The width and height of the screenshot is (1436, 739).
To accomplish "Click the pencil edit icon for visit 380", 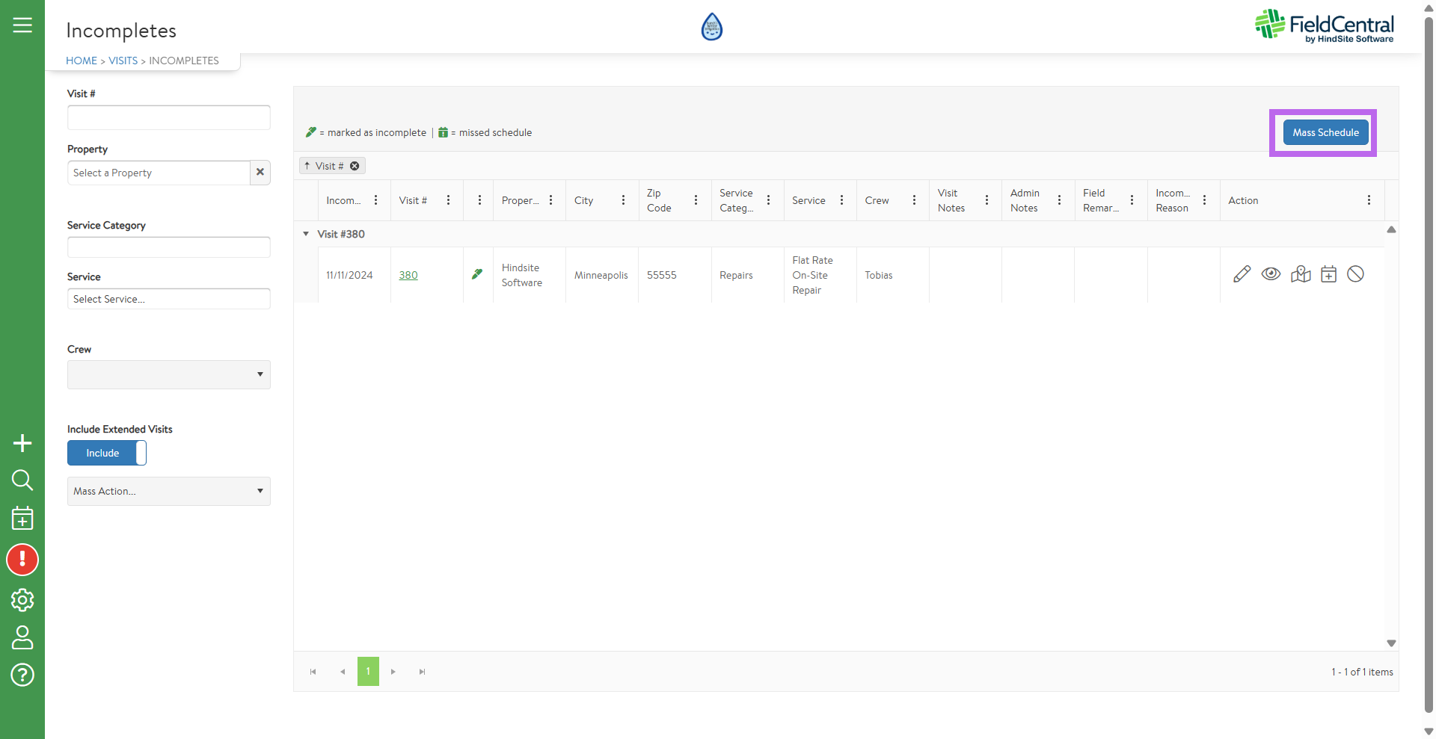I will 1242,274.
